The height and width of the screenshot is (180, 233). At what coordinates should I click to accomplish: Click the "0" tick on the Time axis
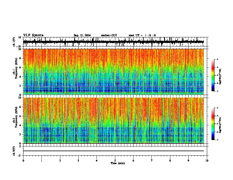(x=23, y=161)
